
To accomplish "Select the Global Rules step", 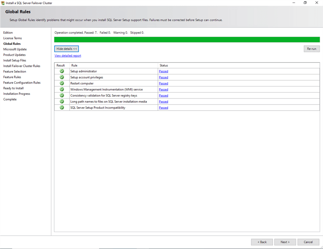I will tap(12, 44).
